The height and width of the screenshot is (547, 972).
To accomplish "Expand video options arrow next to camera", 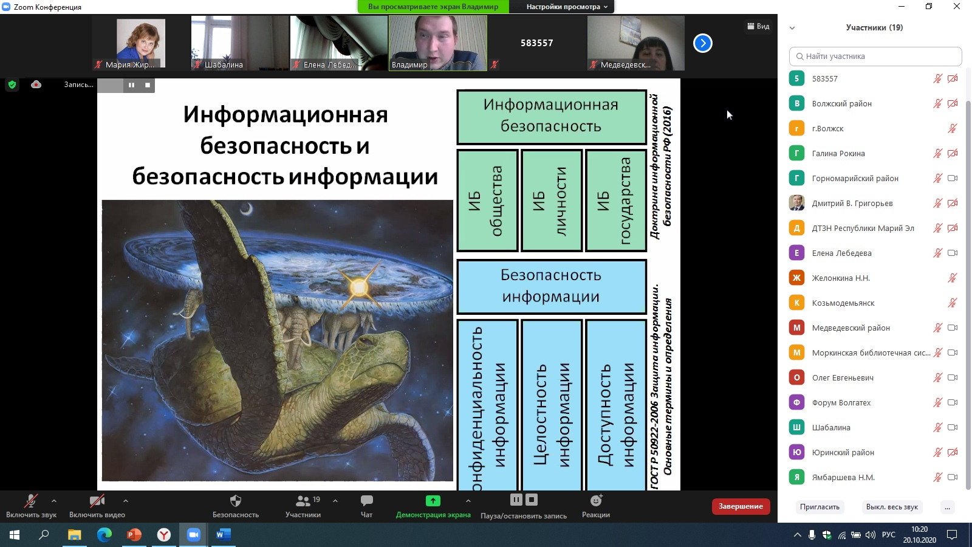I will [126, 501].
